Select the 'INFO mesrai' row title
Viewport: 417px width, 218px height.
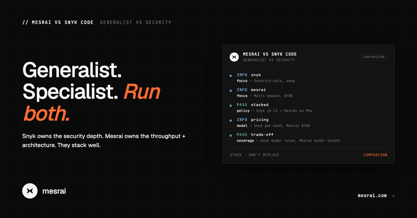[x=251, y=90]
